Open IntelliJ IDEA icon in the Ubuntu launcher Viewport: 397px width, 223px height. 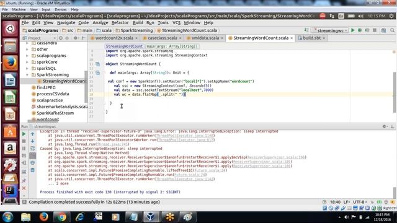pos(10,190)
